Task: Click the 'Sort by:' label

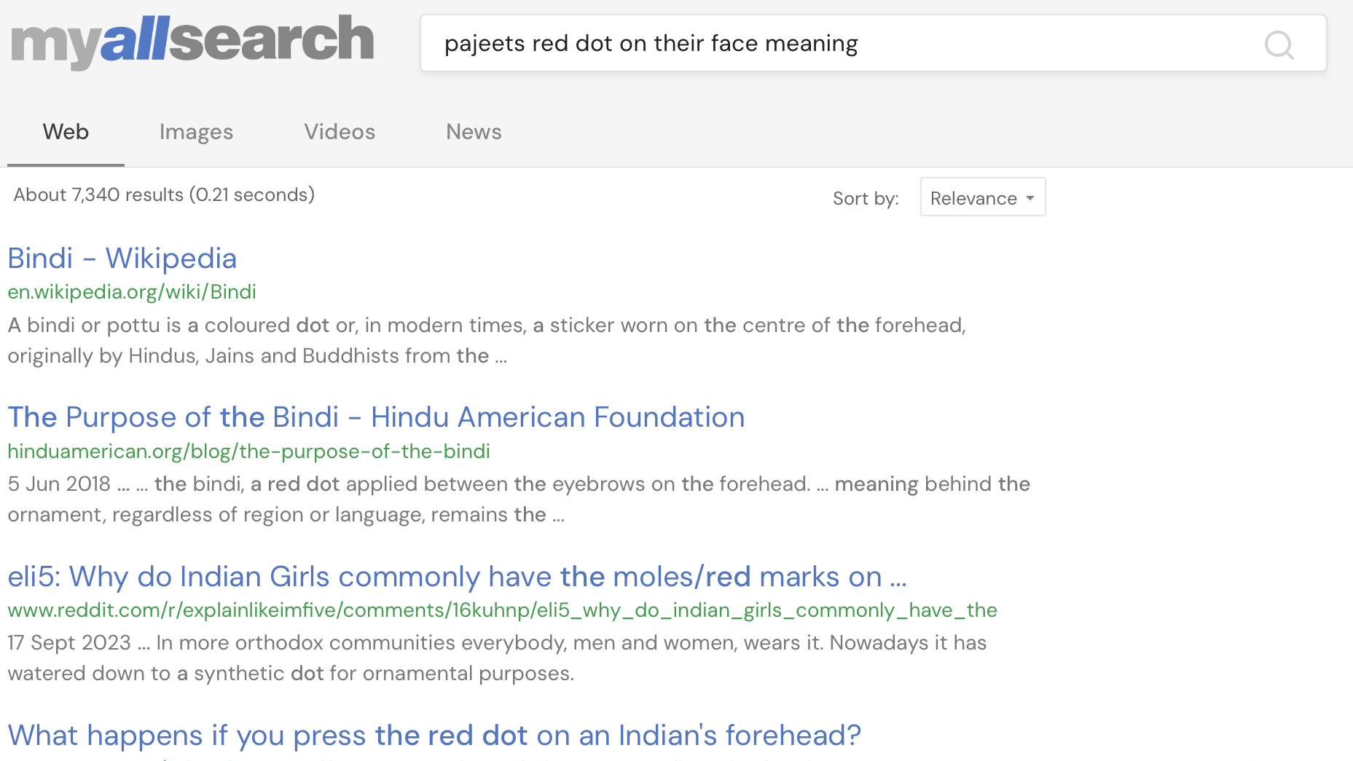Action: pos(866,198)
